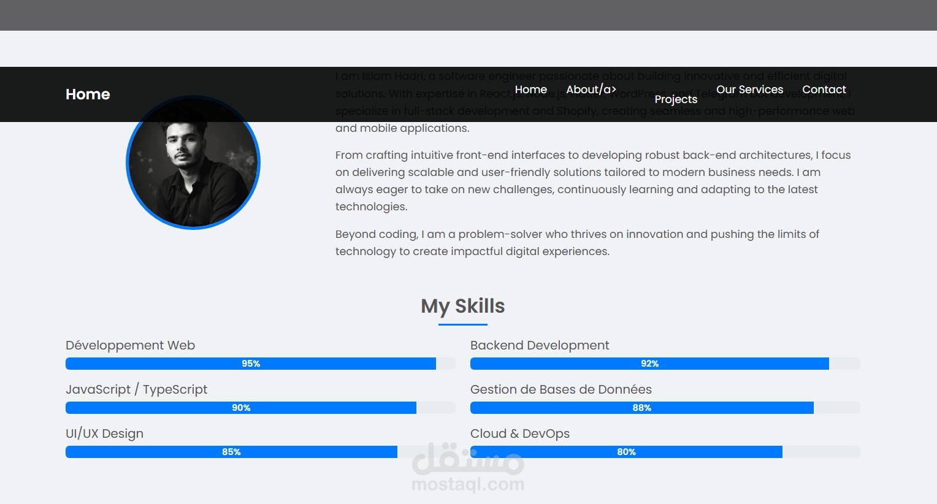Go to the About/a> nav link

(x=591, y=90)
